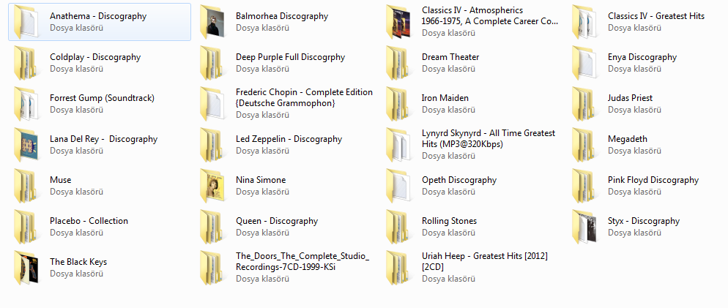Select the text 'Deep Purple Full Discogrphy'

[290, 57]
